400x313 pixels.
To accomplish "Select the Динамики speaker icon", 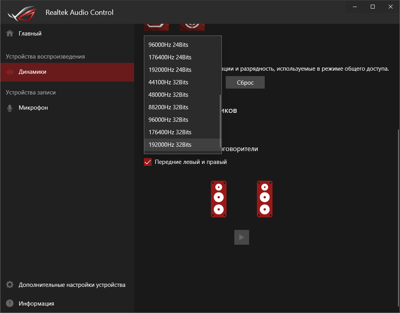I will (x=9, y=72).
